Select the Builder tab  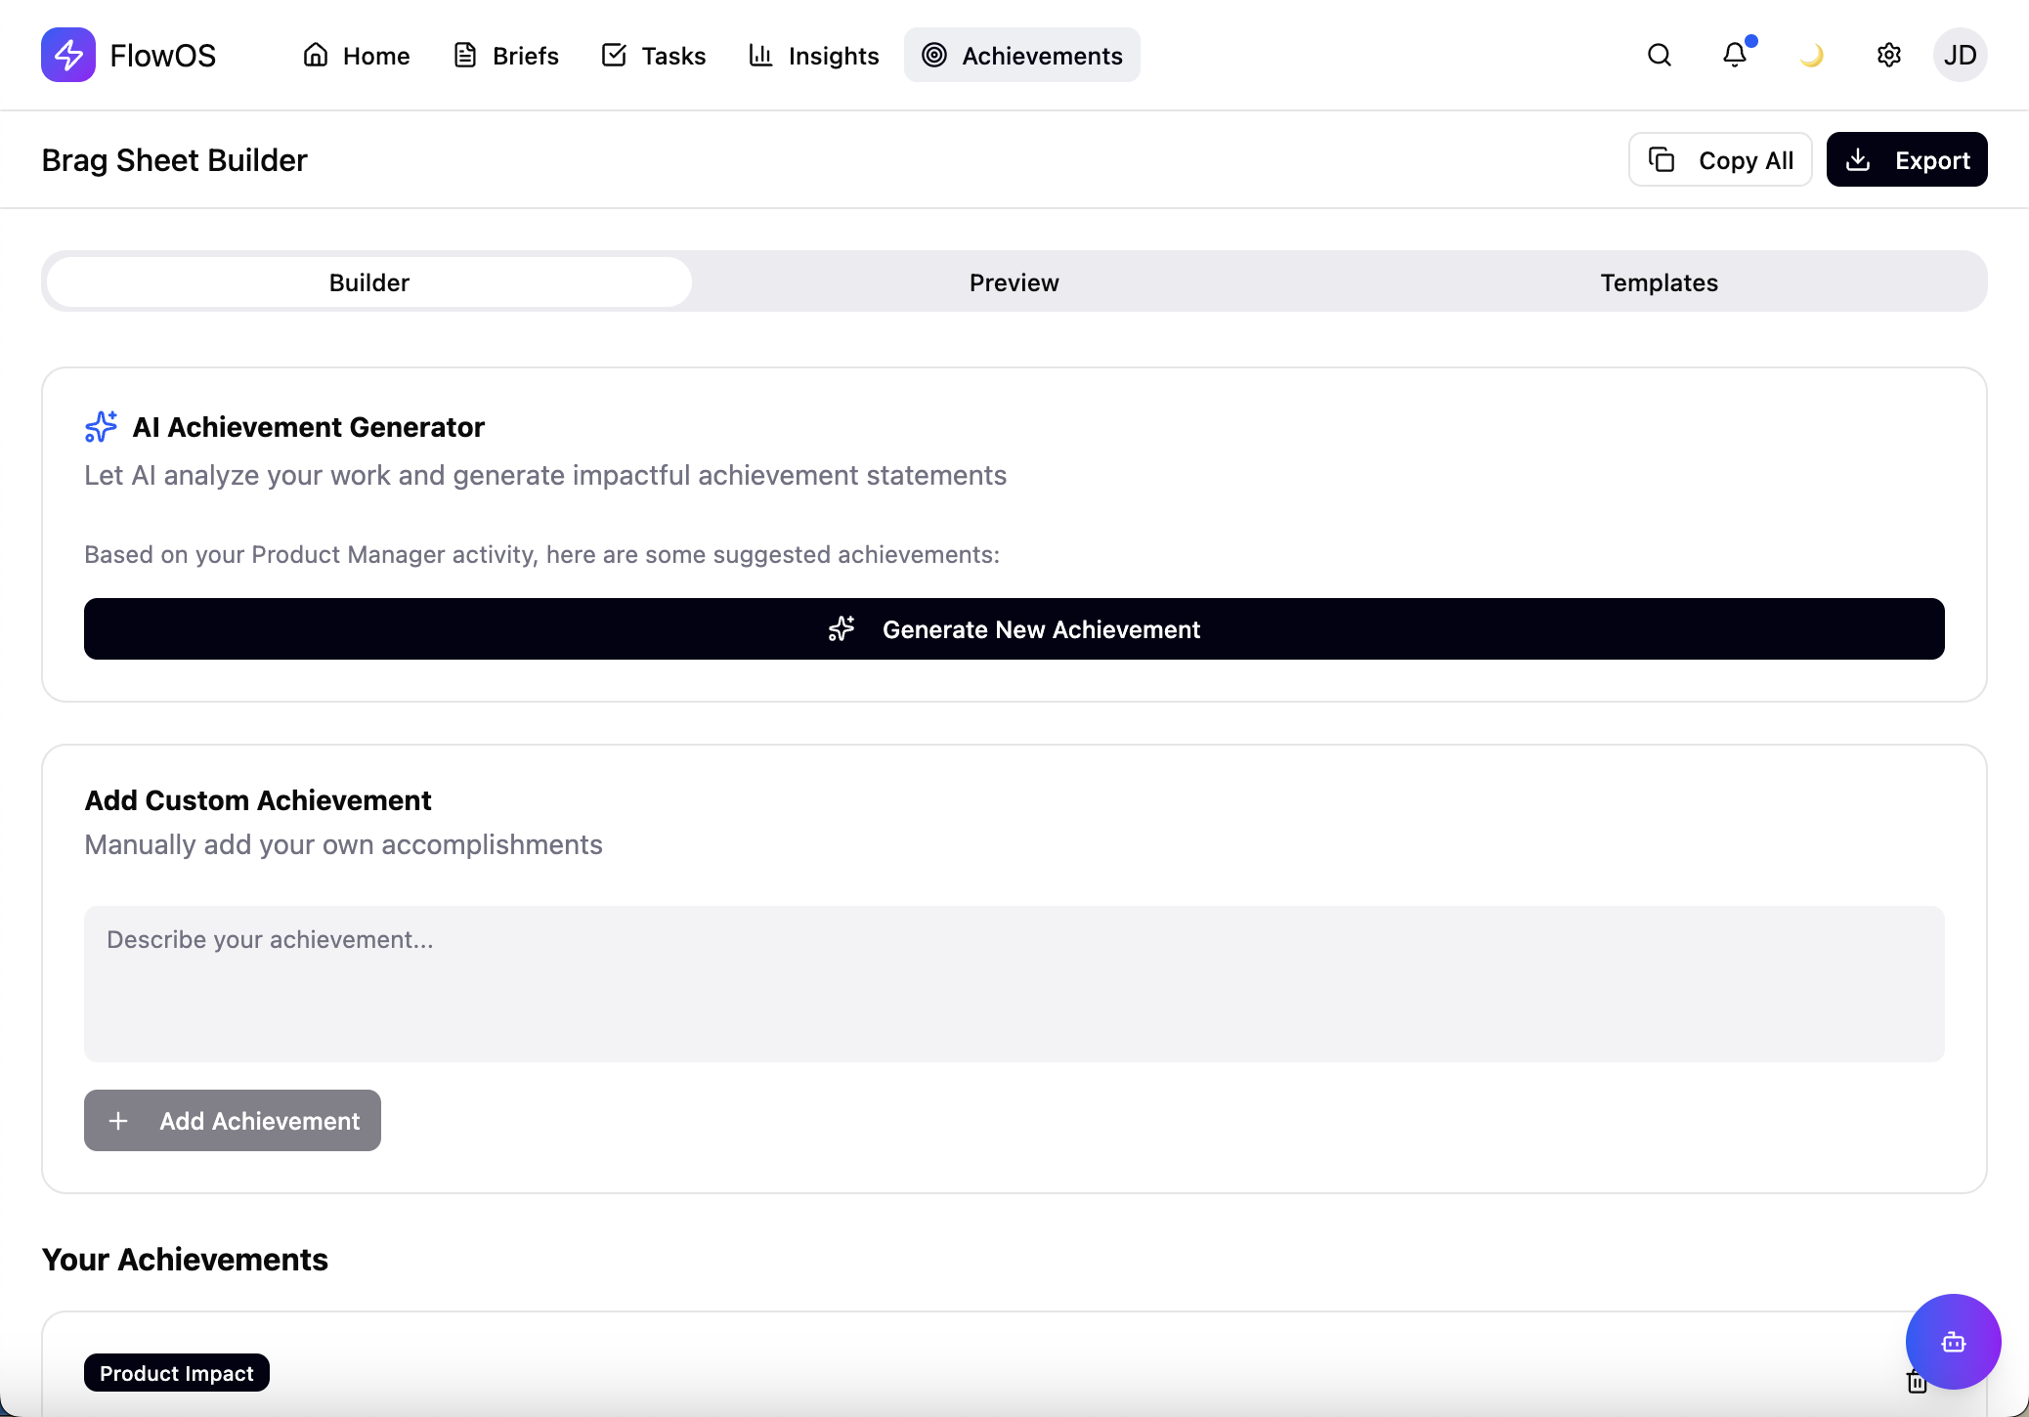368,282
